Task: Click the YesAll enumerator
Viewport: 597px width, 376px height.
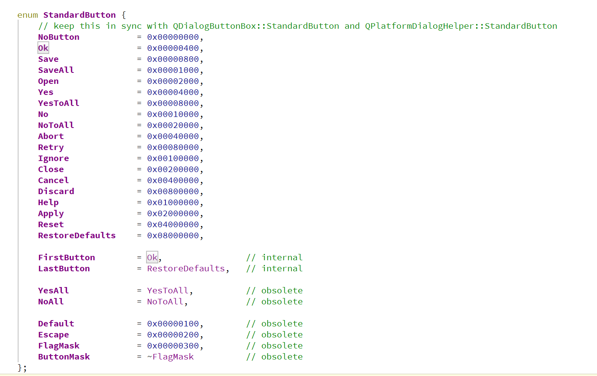Action: [x=54, y=291]
